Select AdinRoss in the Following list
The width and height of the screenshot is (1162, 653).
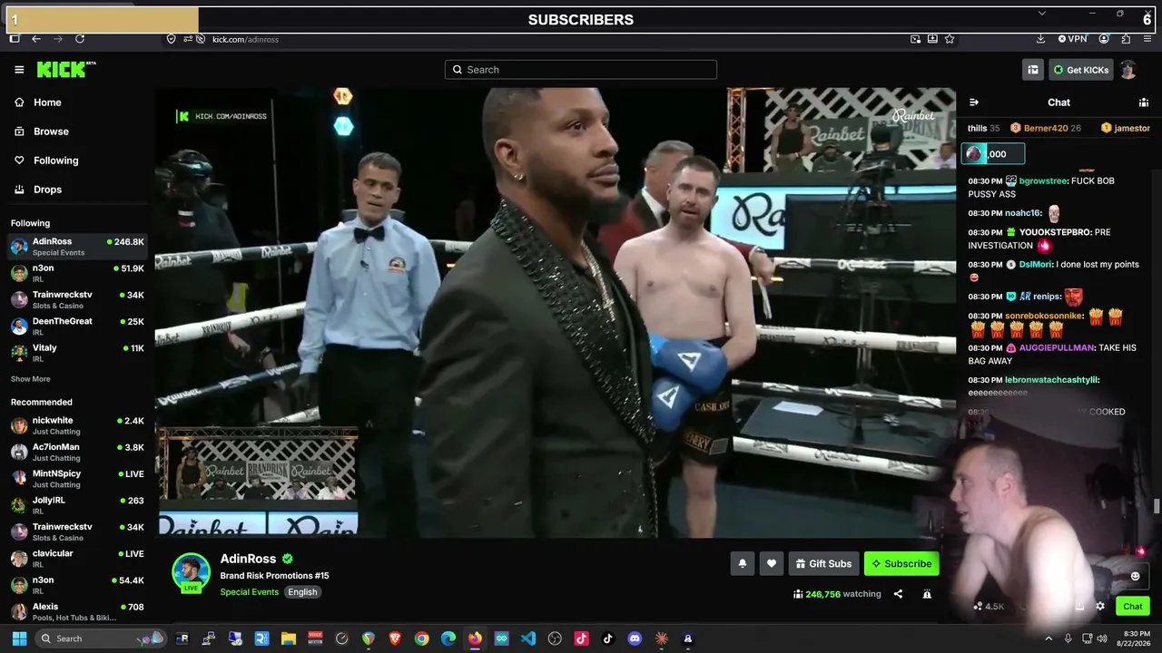77,247
